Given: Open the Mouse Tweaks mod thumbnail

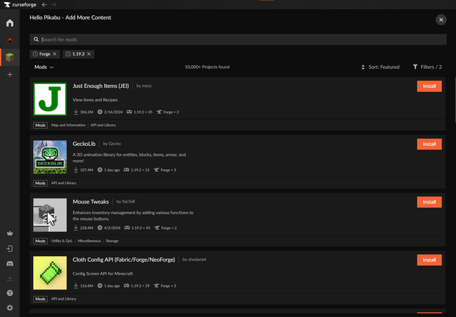Looking at the screenshot, I should click(50, 215).
